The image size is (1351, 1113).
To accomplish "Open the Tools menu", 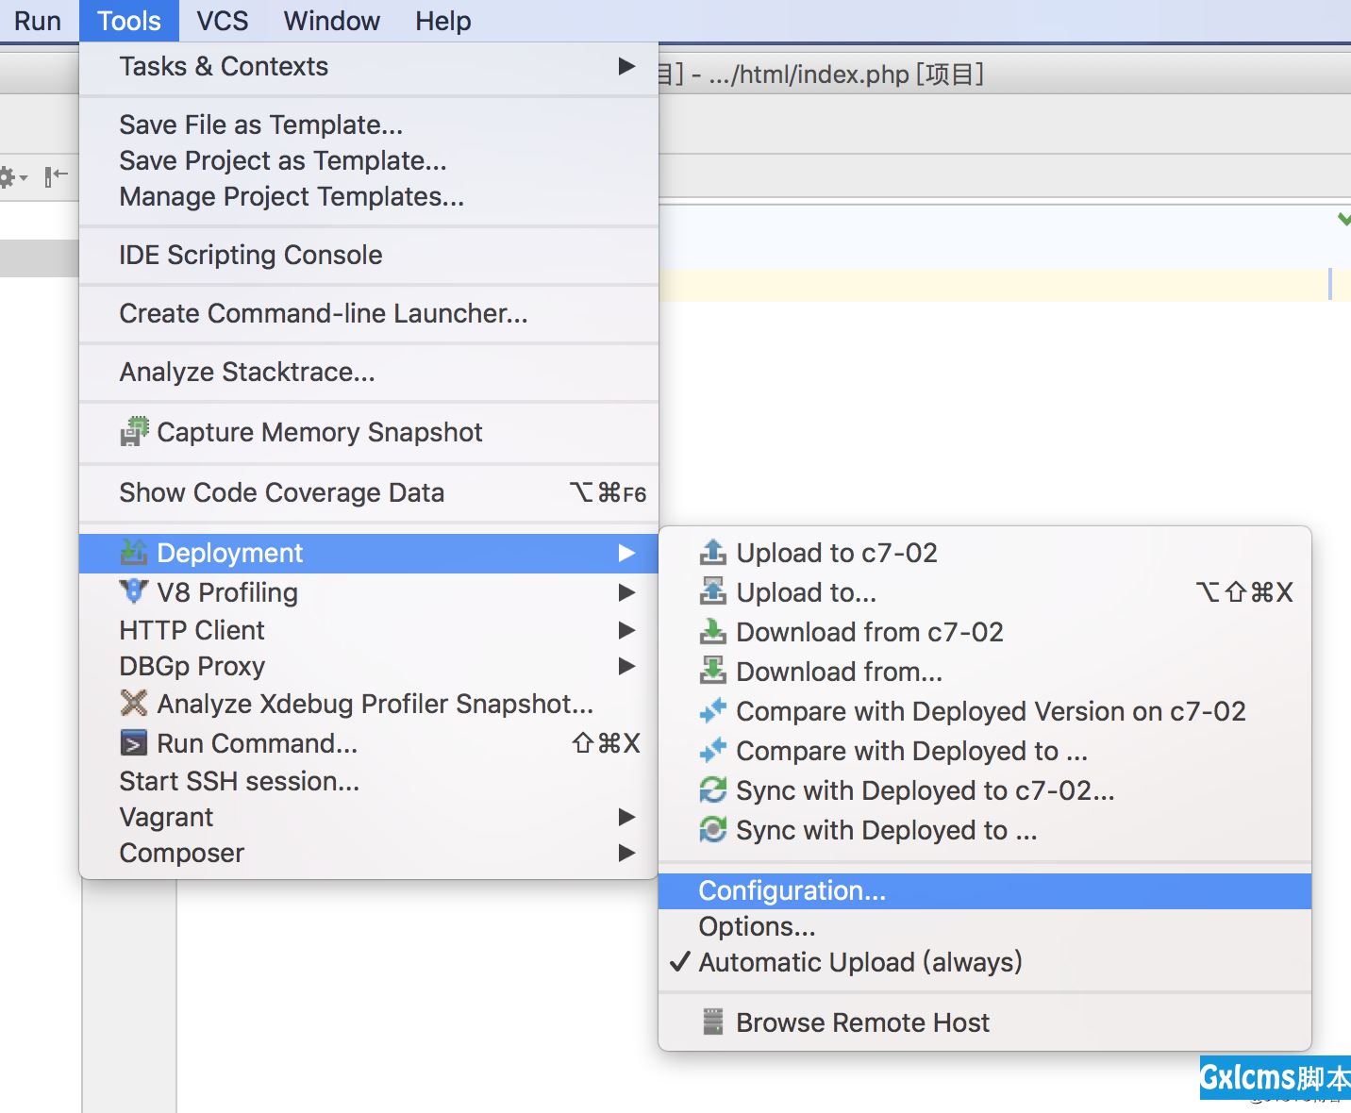I will tap(129, 21).
